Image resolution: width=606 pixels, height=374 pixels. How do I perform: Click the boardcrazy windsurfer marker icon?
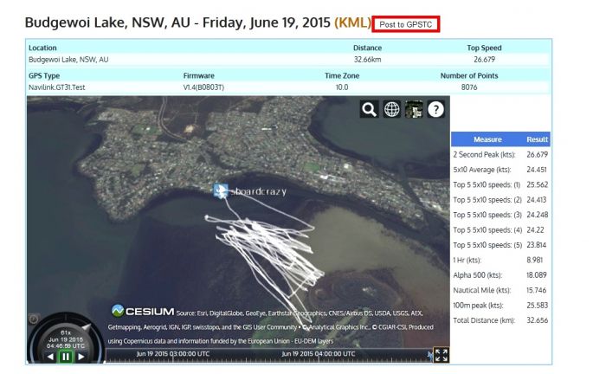coord(220,190)
